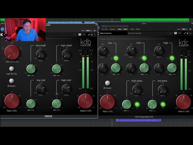The width and height of the screenshot is (193, 145).
Task: Click the resize arrows icon in KDC window
Action: click(x=185, y=33)
